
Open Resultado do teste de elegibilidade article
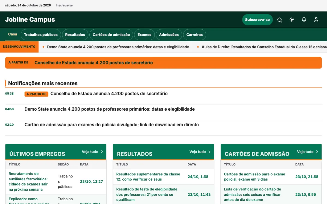click(147, 194)
